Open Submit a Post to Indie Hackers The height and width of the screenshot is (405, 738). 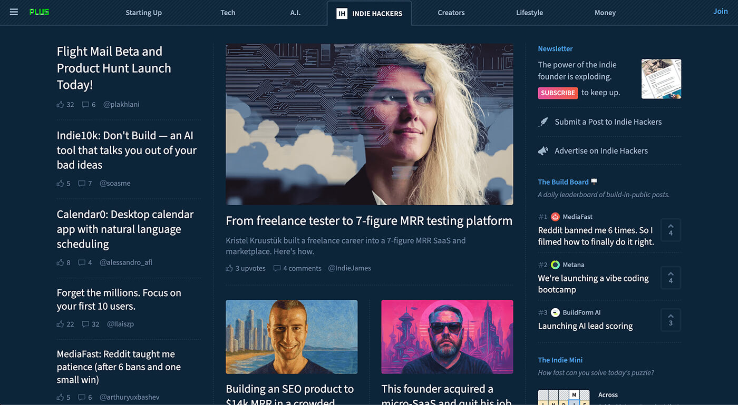[608, 122]
